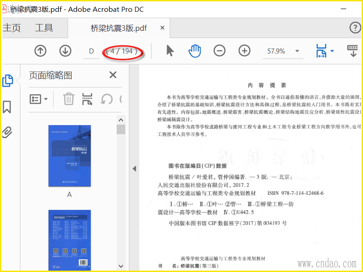
Task: Select the 桥梁抗震3版.pdf document tab
Action: point(119,28)
